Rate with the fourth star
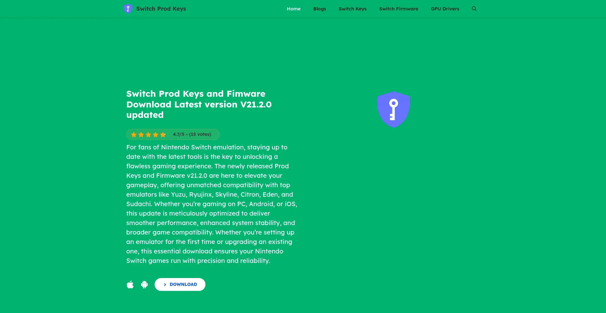606x313 pixels. point(156,135)
